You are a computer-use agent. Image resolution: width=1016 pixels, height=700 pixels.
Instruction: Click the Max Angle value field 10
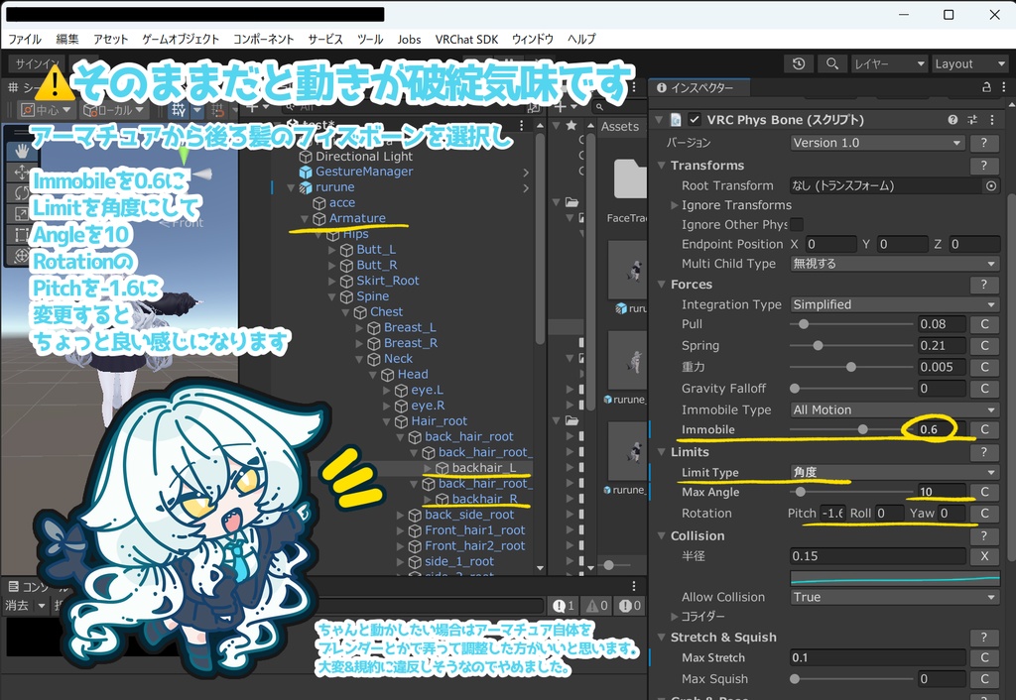(942, 492)
